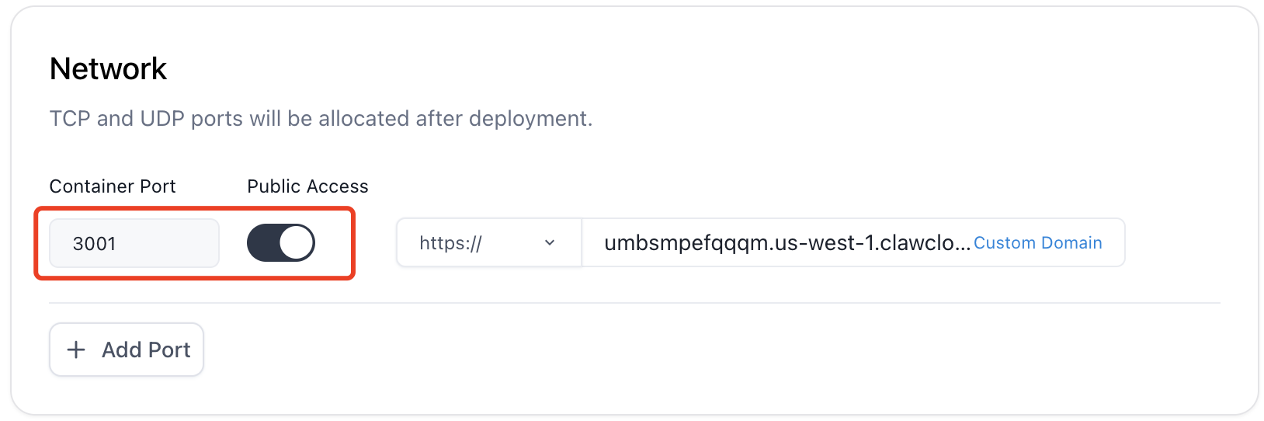Expand the protocol selector next to the domain

[488, 243]
